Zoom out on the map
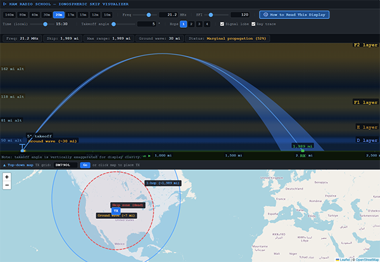 click(7, 185)
